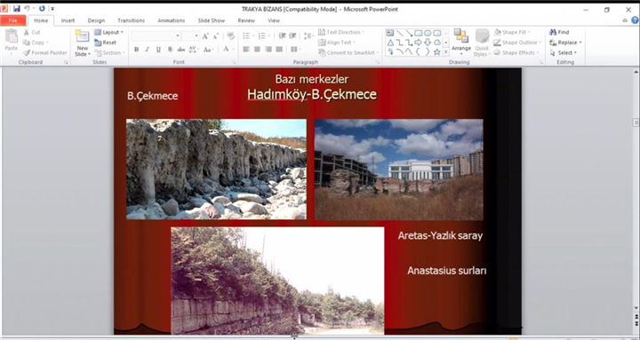Toggle Underline formatting
This screenshot has height=340, width=640.
158,50
